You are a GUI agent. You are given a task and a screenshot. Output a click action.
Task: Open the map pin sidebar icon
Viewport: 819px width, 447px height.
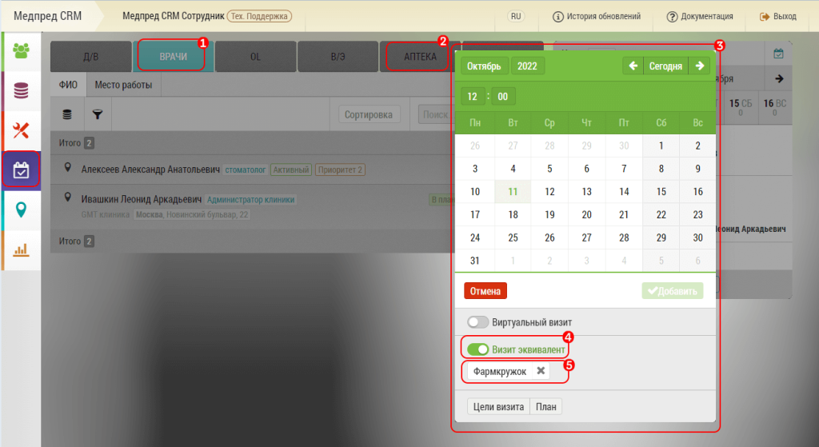point(21,210)
